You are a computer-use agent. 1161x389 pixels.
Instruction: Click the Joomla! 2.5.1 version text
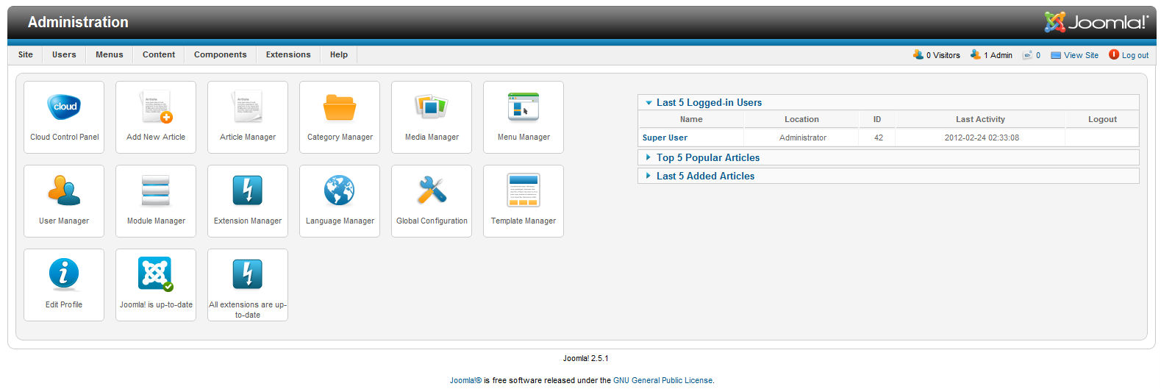585,358
